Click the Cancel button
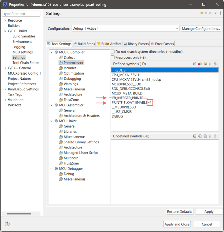The height and width of the screenshot is (232, 224). pyautogui.click(x=207, y=224)
